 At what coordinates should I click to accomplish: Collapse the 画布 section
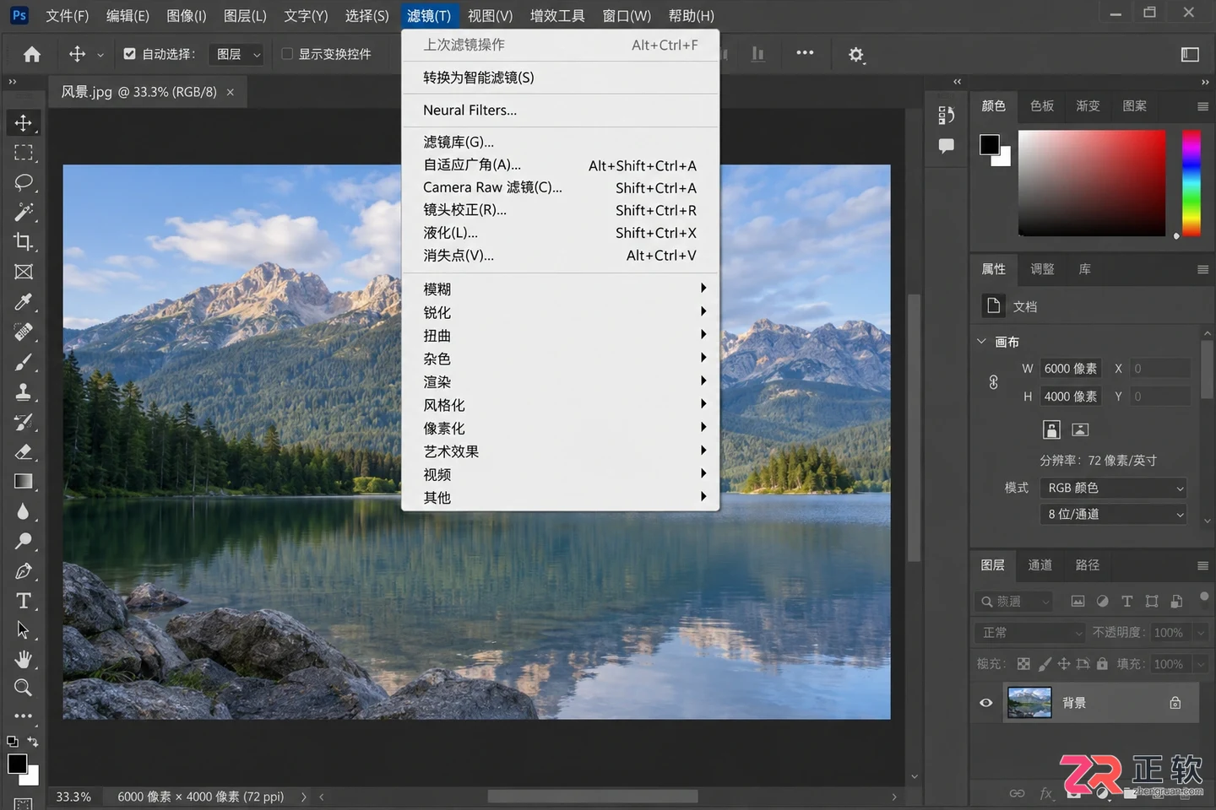coord(981,342)
